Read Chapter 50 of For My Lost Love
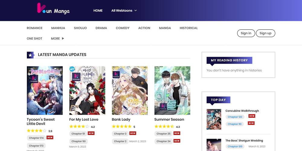The height and width of the screenshot is (151, 302). coord(79,141)
